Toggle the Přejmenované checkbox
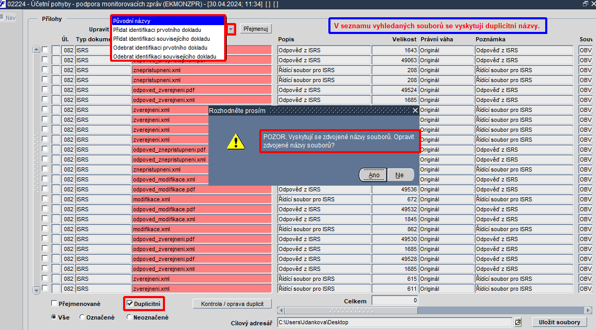This screenshot has width=596, height=330. click(54, 303)
